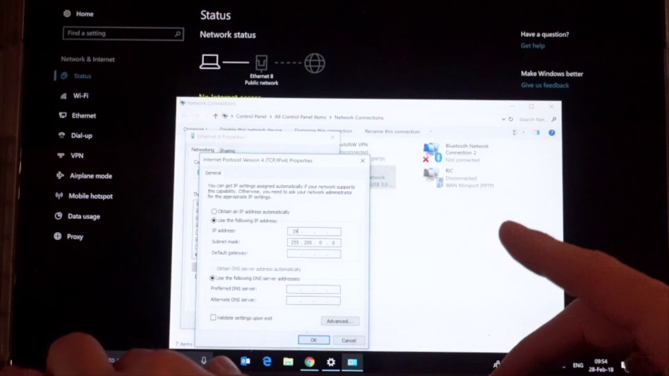Click the up-arrow navigation button in Network Connections
The height and width of the screenshot is (376, 669).
(215, 116)
